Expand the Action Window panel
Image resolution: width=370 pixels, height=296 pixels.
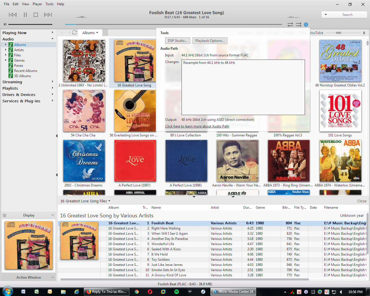53,277
